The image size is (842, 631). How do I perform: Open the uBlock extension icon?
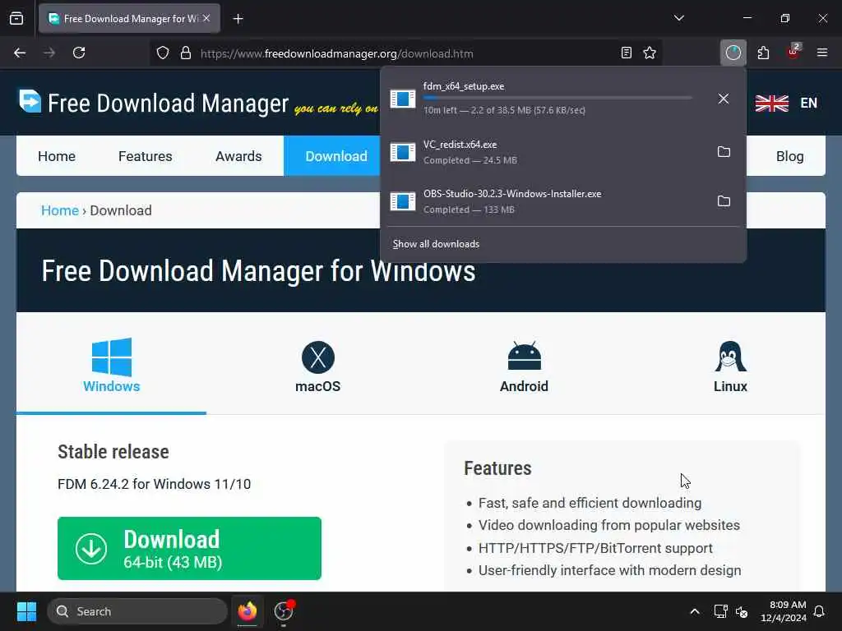point(793,52)
